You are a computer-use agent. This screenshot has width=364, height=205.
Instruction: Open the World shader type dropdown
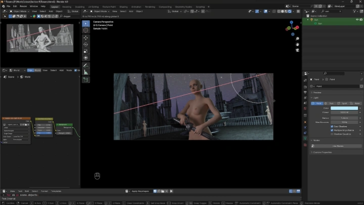tap(17, 70)
